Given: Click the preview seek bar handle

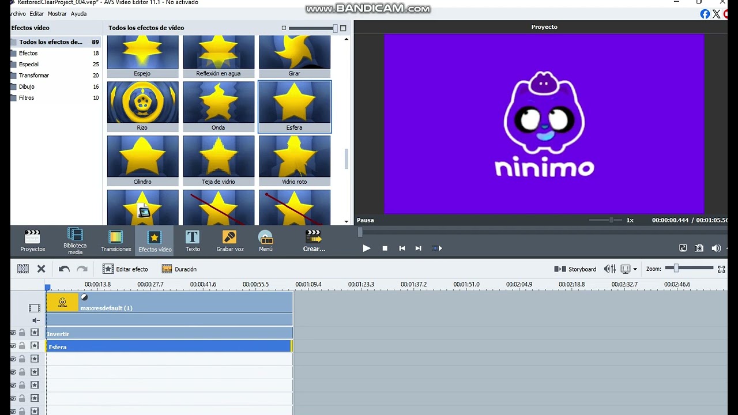Looking at the screenshot, I should pos(360,232).
